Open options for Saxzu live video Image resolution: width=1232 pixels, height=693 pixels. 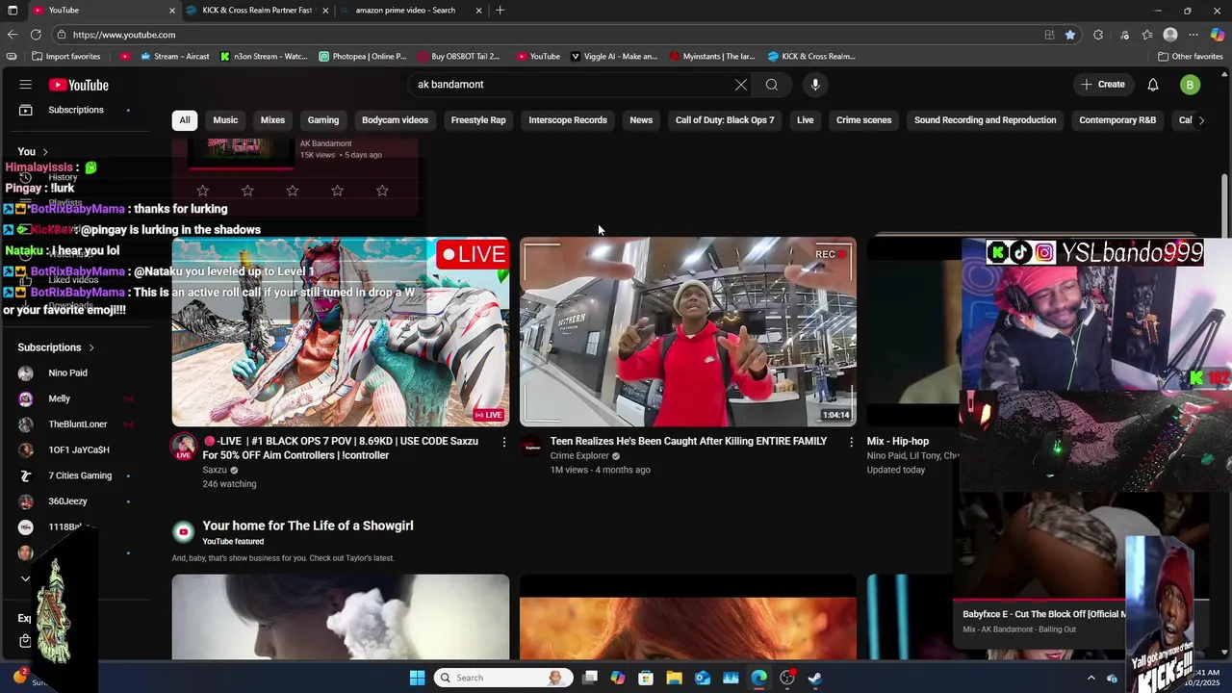pos(503,442)
